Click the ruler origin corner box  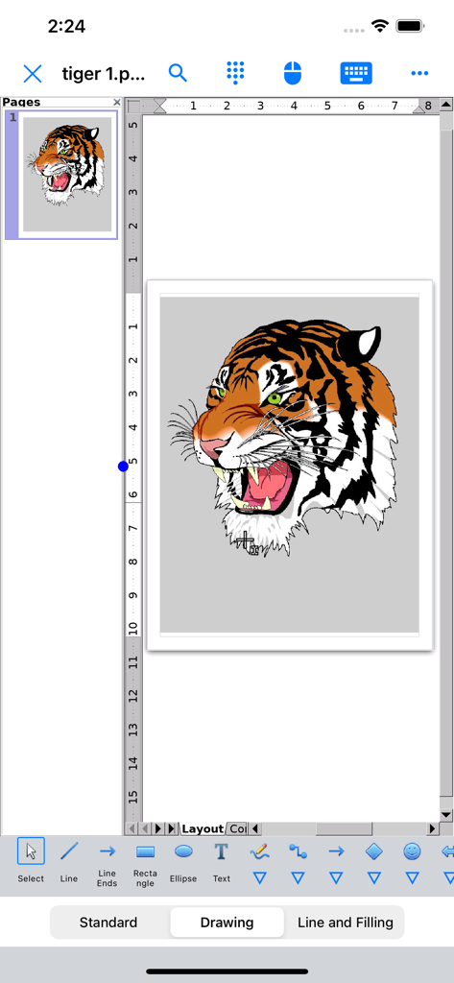click(x=133, y=106)
